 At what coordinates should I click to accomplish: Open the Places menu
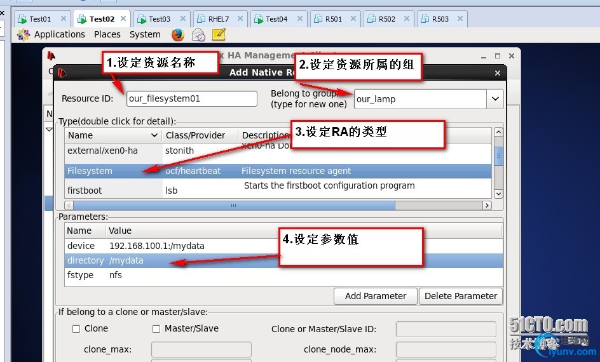107,34
